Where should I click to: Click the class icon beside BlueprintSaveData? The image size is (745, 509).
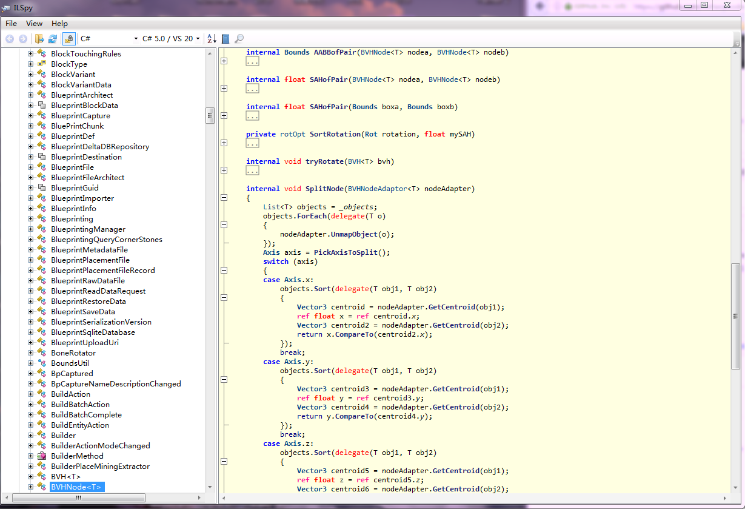(x=42, y=312)
